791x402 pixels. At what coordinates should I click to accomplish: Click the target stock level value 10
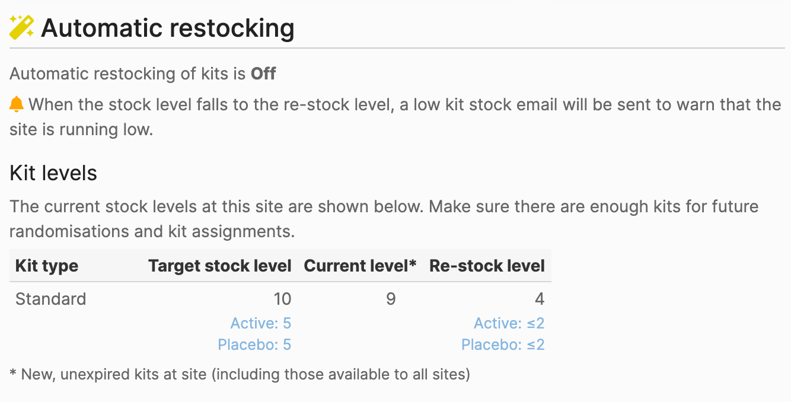click(282, 299)
